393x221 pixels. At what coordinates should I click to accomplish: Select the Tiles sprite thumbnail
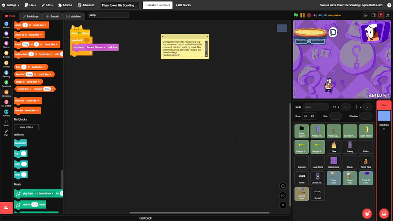[x=334, y=147]
